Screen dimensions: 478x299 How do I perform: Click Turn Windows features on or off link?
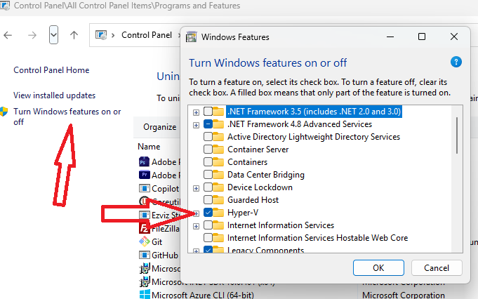[x=67, y=117]
